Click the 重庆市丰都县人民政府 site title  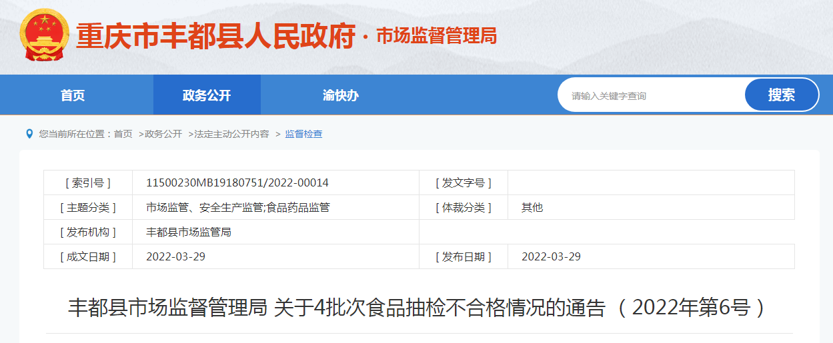[216, 37]
